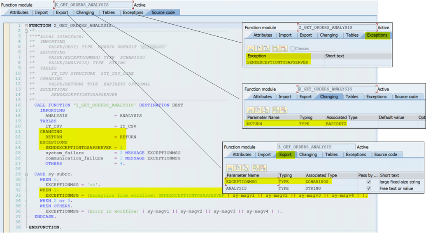
Task: Click the delete row icon in the Exceptions panel
Action: tap(284, 48)
